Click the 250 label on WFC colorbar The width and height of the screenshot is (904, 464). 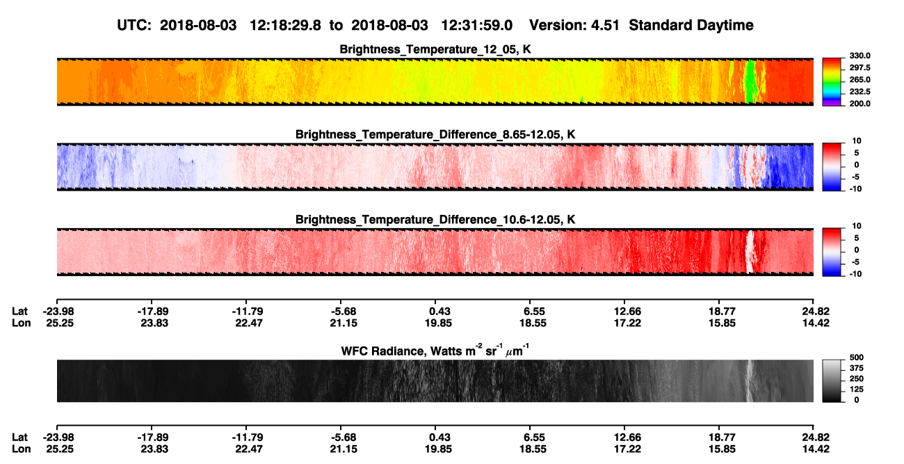point(856,378)
